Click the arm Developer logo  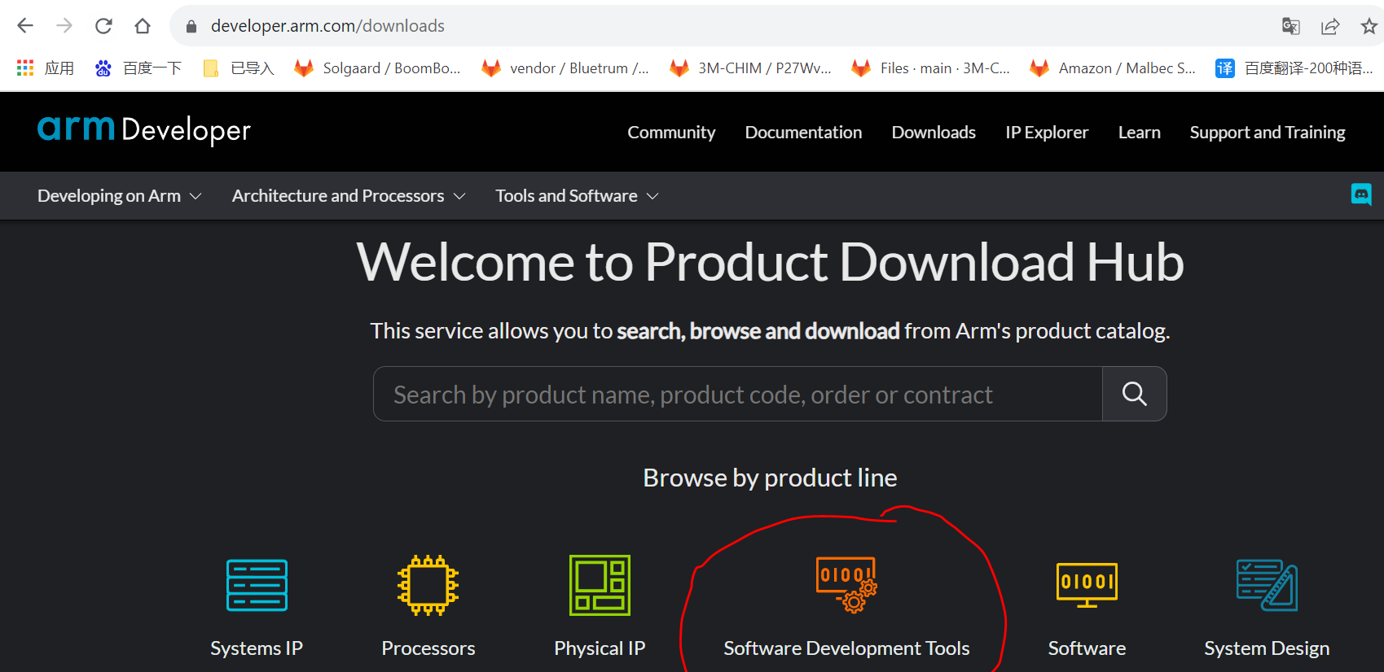point(144,130)
